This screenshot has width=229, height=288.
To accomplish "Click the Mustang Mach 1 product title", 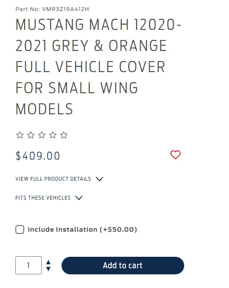I will [x=98, y=67].
